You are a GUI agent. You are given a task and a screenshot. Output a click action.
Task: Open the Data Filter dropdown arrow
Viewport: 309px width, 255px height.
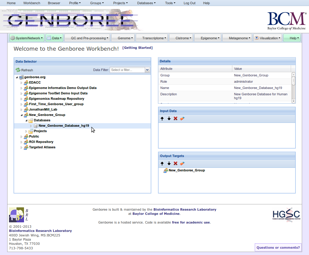(x=147, y=70)
